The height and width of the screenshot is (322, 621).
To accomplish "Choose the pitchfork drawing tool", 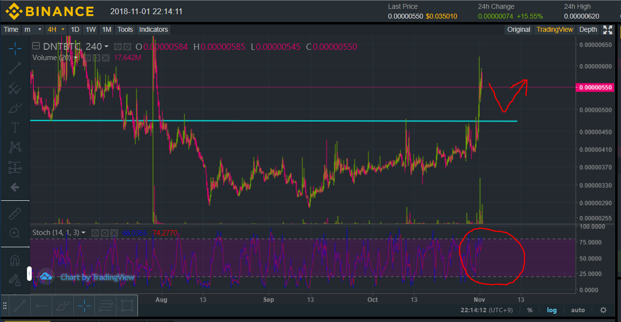I will tap(15, 88).
